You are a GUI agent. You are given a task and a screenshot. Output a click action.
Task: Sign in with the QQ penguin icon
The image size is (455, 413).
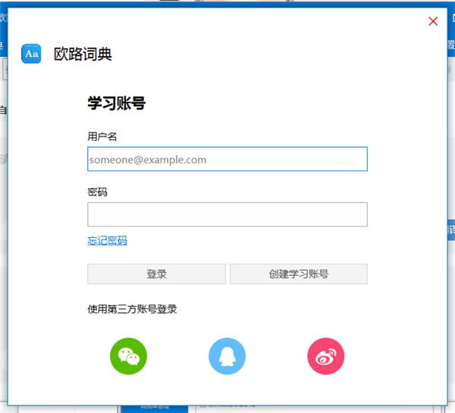227,356
